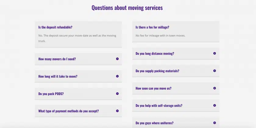Open "Do you pack PODS?" question text
The image size is (256, 128).
(x=51, y=94)
